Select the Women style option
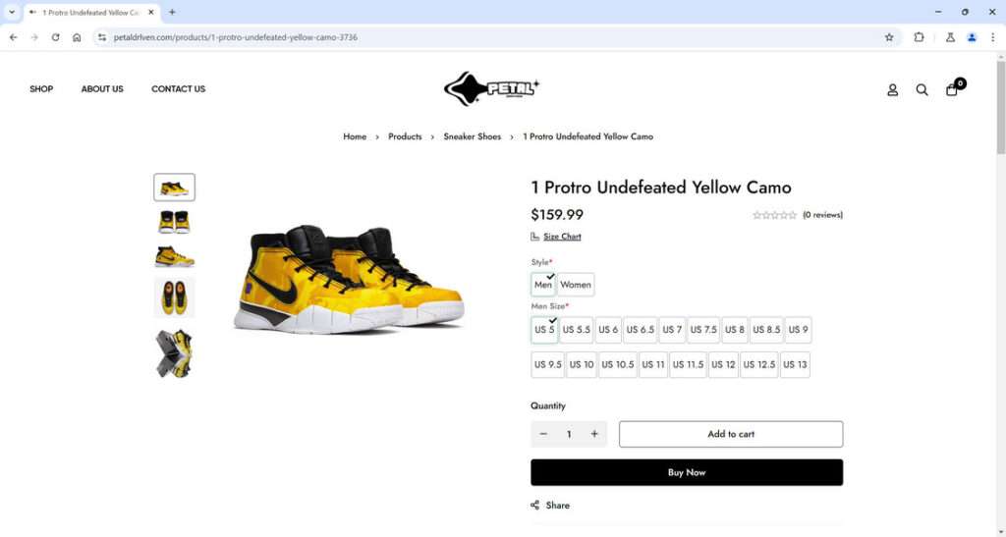 pyautogui.click(x=576, y=285)
